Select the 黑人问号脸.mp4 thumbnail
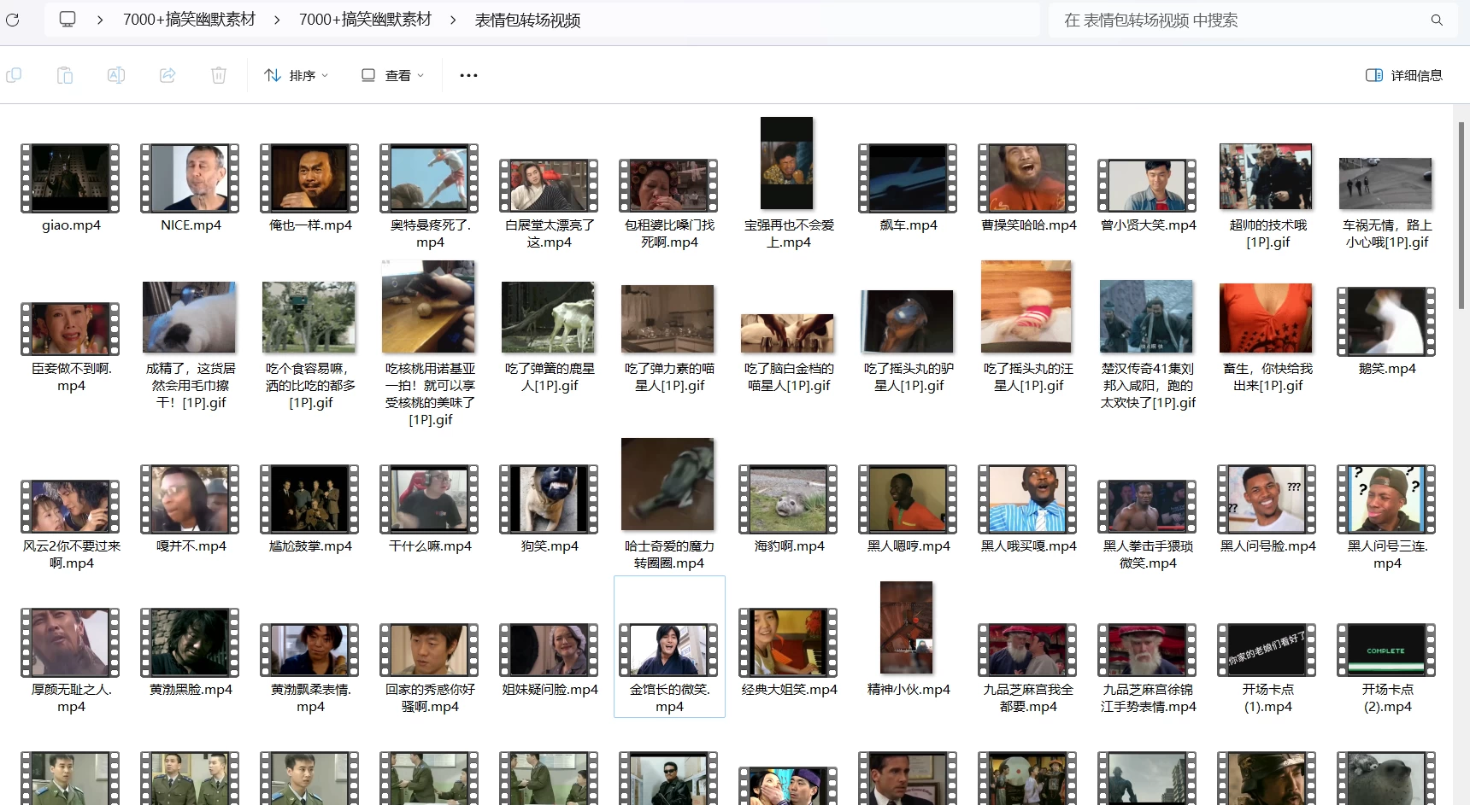This screenshot has height=805, width=1470. tap(1267, 499)
